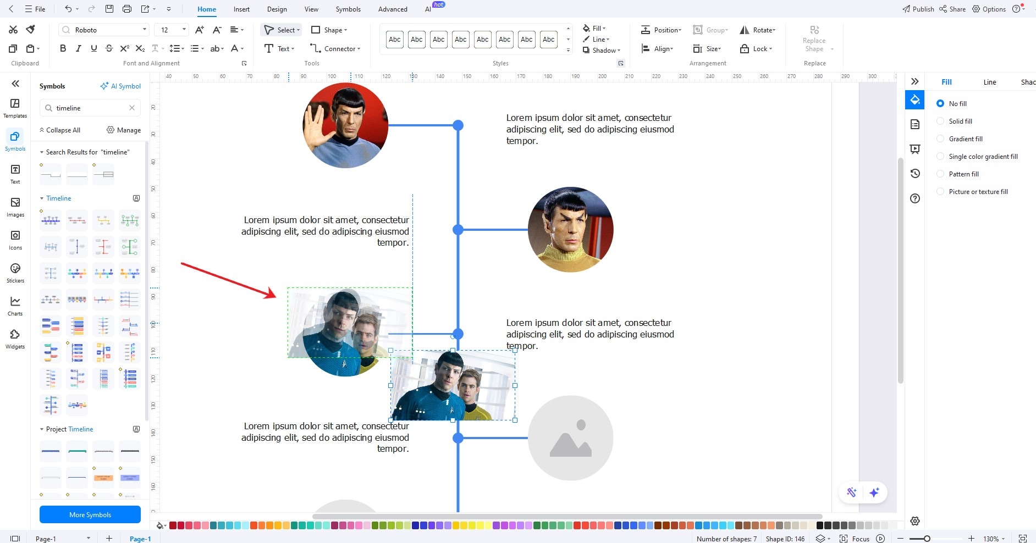Image resolution: width=1036 pixels, height=543 pixels.
Task: Collapse the Timeline symbols section
Action: click(42, 198)
